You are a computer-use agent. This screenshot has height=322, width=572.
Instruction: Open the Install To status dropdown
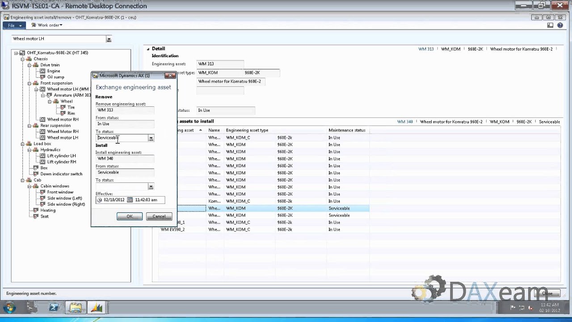pyautogui.click(x=151, y=186)
